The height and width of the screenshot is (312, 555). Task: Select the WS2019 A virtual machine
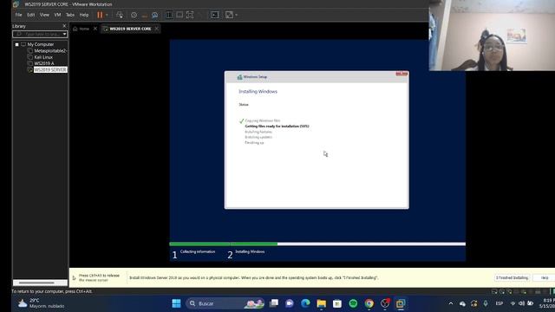pos(44,63)
